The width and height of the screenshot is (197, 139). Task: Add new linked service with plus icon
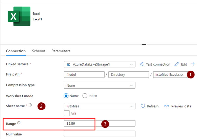point(193,64)
